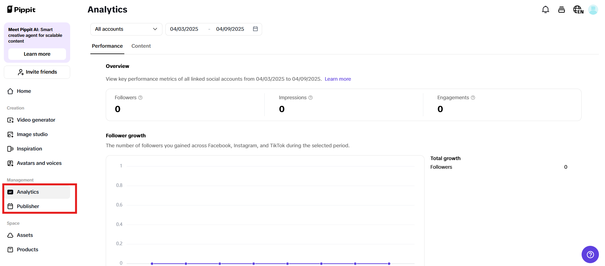Switch to the Performance tab
Image resolution: width=605 pixels, height=266 pixels.
click(x=107, y=46)
